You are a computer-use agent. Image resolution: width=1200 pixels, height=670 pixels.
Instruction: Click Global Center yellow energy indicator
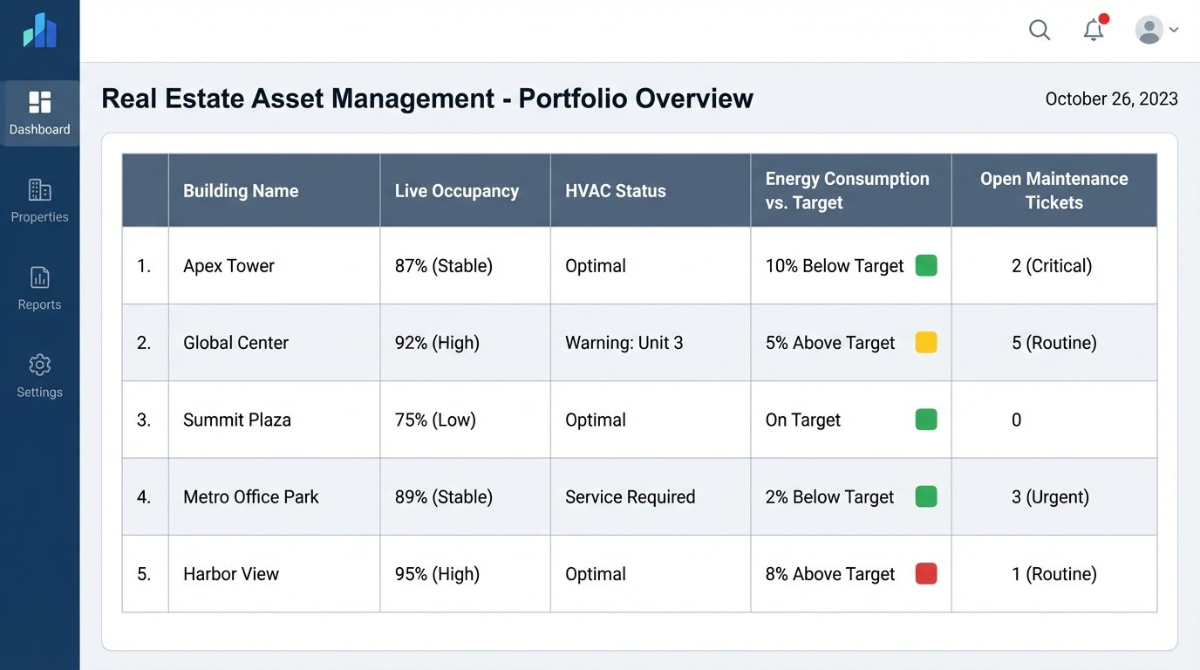[x=926, y=343]
